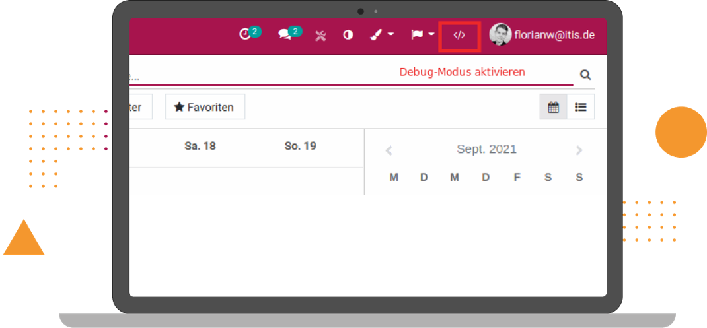Switch to the calendar view
The image size is (707, 328).
pyautogui.click(x=554, y=107)
